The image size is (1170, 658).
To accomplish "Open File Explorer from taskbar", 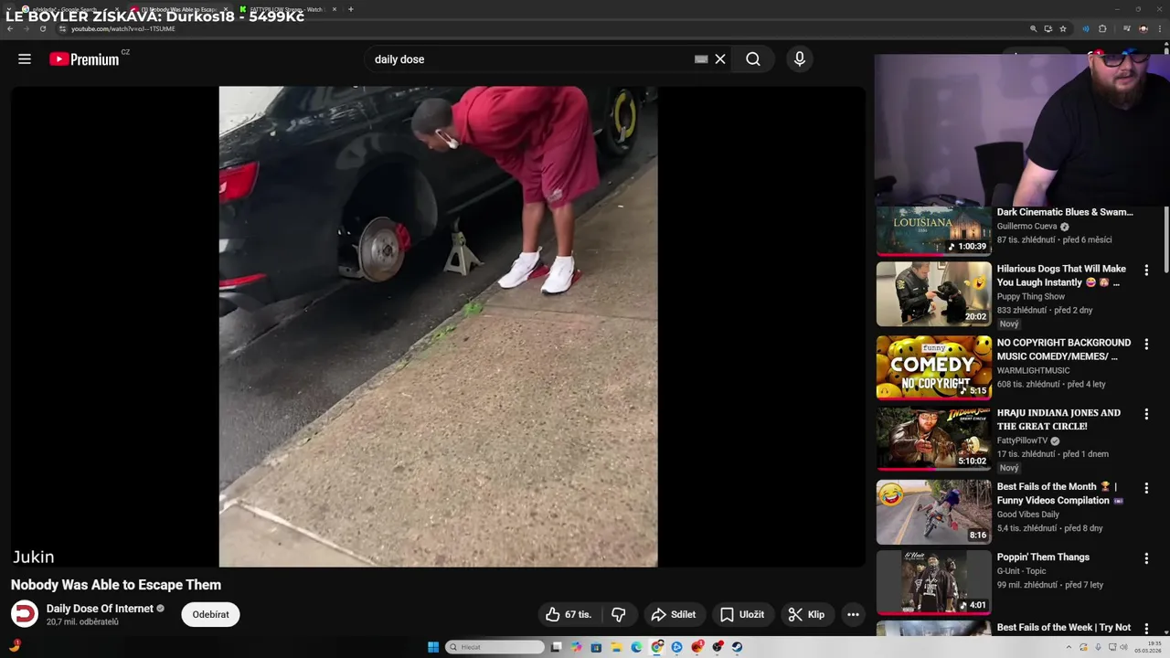I will tap(616, 647).
